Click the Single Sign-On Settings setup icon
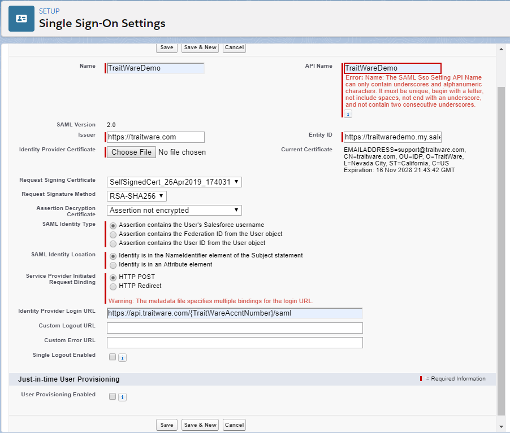The width and height of the screenshot is (510, 433). click(21, 19)
